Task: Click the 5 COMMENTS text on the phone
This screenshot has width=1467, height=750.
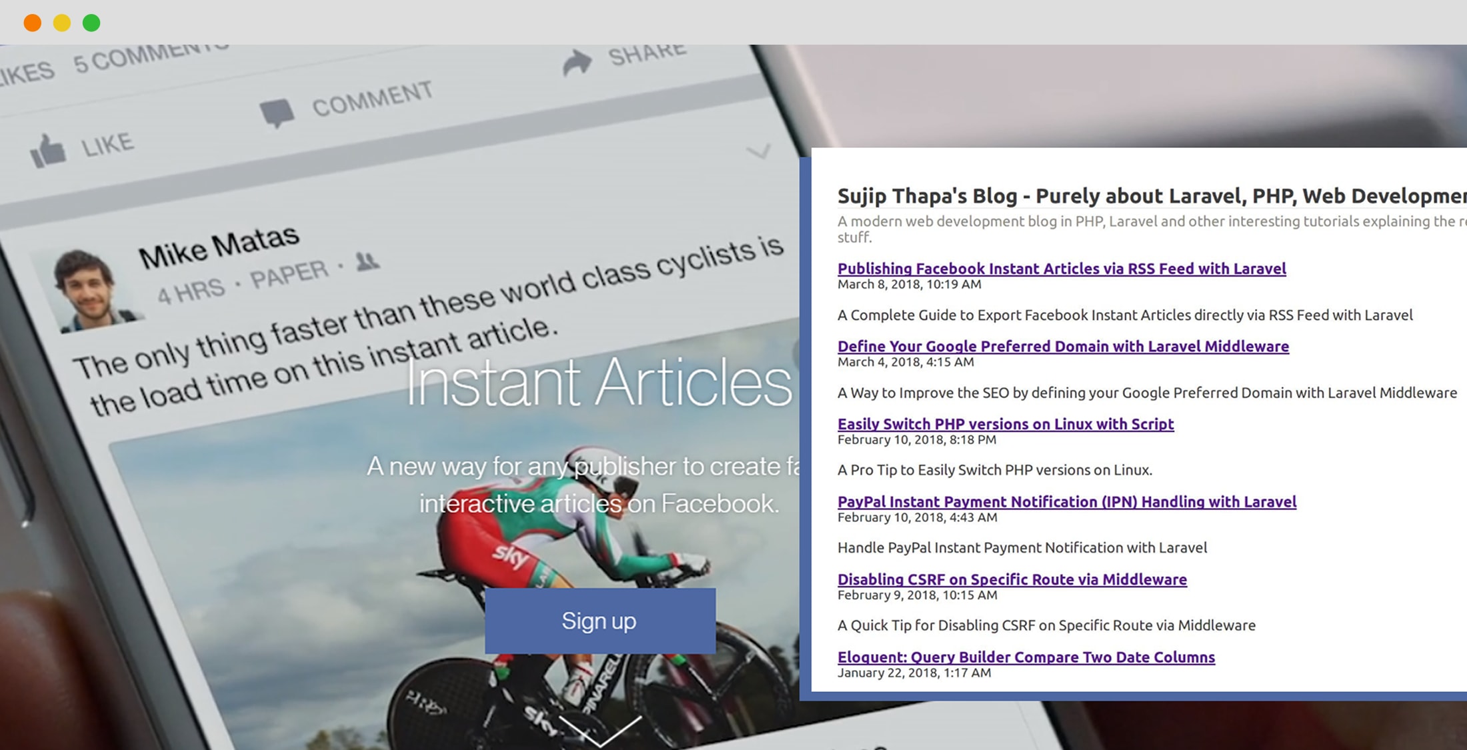Action: pyautogui.click(x=151, y=57)
